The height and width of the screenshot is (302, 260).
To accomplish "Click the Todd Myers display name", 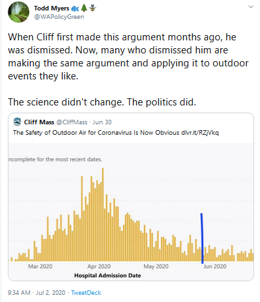I will pyautogui.click(x=51, y=8).
